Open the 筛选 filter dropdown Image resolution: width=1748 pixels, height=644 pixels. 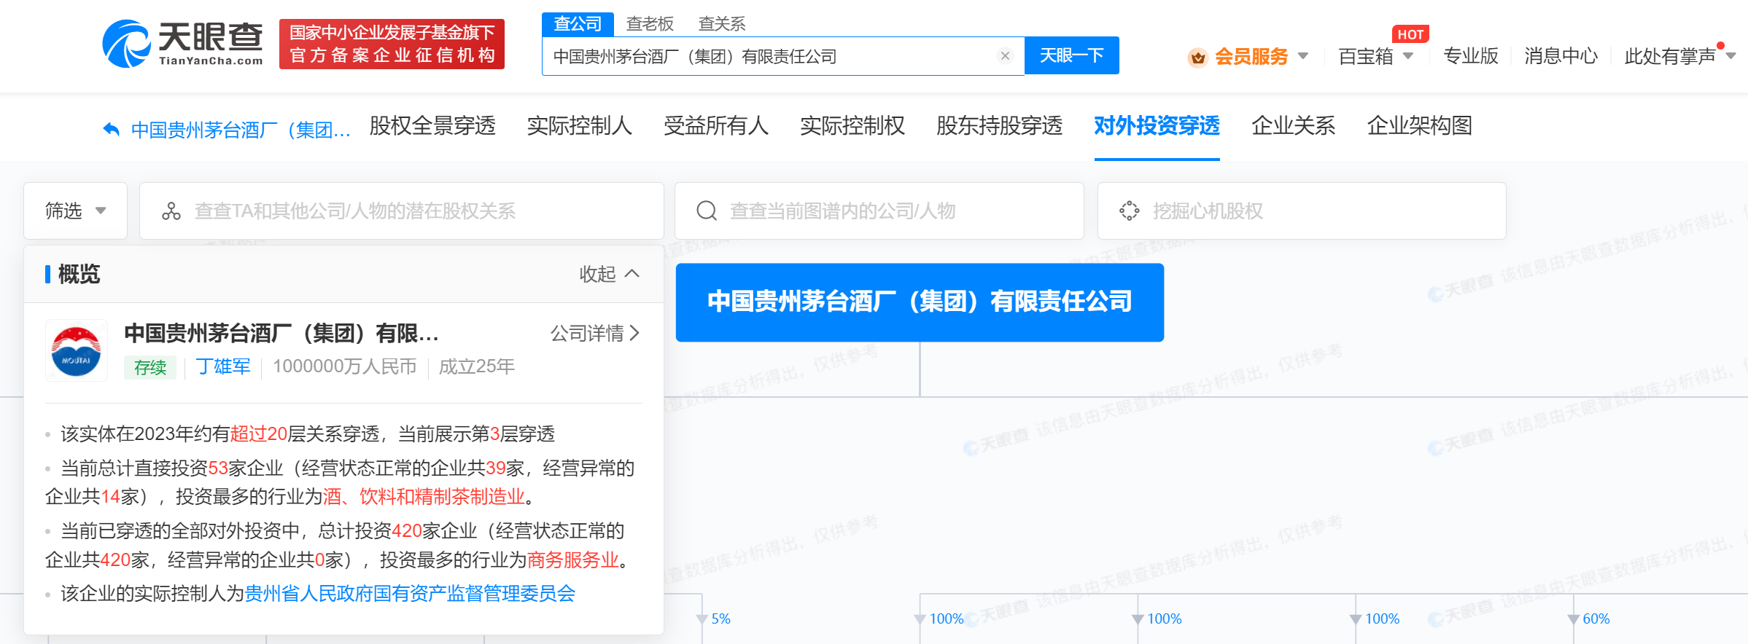point(75,211)
